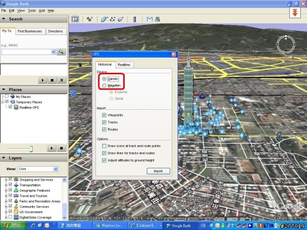The height and width of the screenshot is (230, 307).
Task: Click the email envelope toolbar icon
Action: [150, 19]
